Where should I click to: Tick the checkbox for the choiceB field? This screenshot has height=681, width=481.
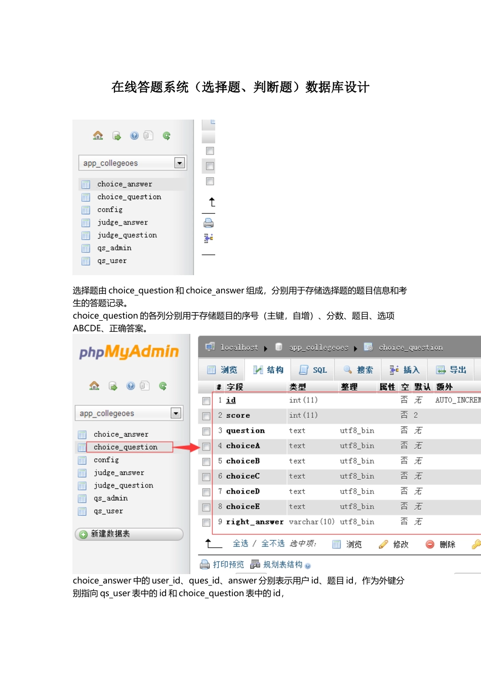coord(206,462)
